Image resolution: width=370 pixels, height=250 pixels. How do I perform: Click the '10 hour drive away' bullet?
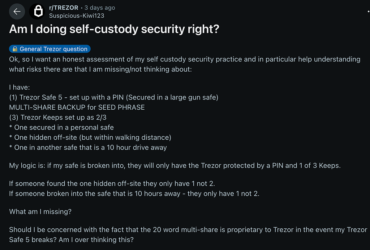point(88,148)
